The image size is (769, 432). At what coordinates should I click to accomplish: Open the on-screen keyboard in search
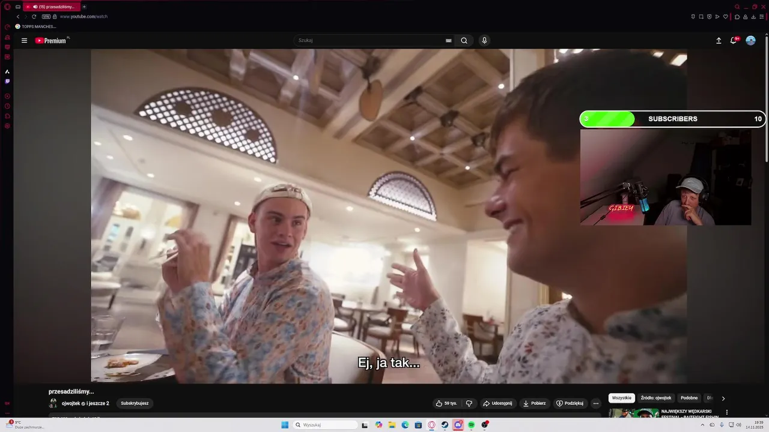click(448, 41)
